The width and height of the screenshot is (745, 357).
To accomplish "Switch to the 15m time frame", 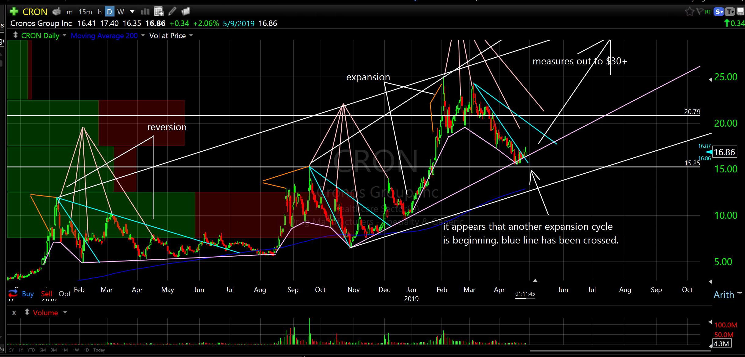I will (85, 12).
